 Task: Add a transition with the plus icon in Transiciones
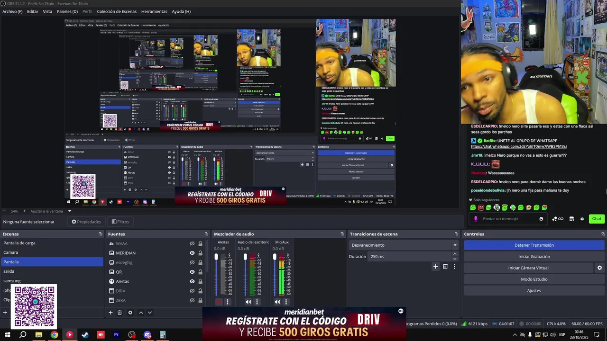435,267
